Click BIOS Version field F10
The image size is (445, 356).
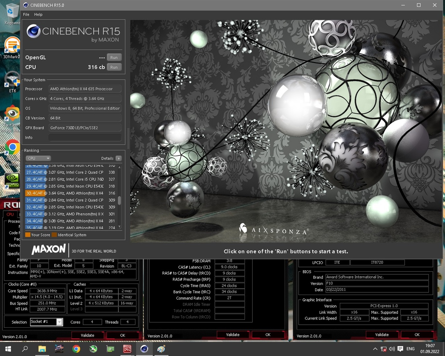click(x=377, y=283)
